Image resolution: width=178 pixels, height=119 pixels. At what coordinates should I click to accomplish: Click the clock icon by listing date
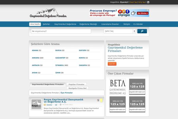[x=61, y=104]
